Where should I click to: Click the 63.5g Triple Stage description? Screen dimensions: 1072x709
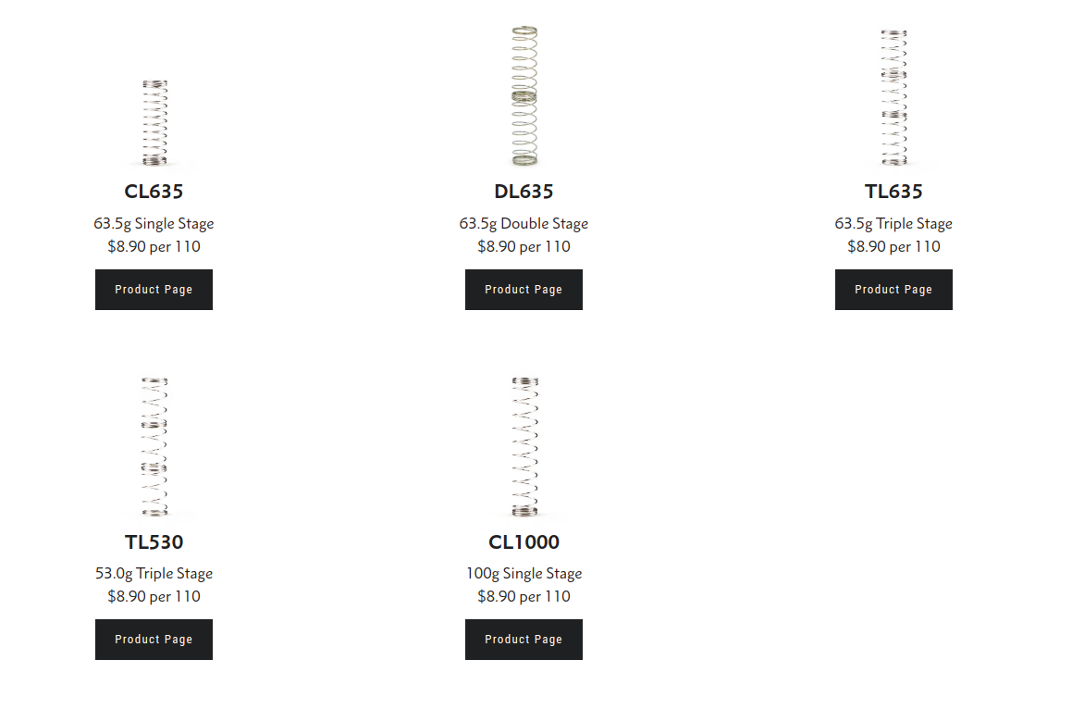[893, 224]
